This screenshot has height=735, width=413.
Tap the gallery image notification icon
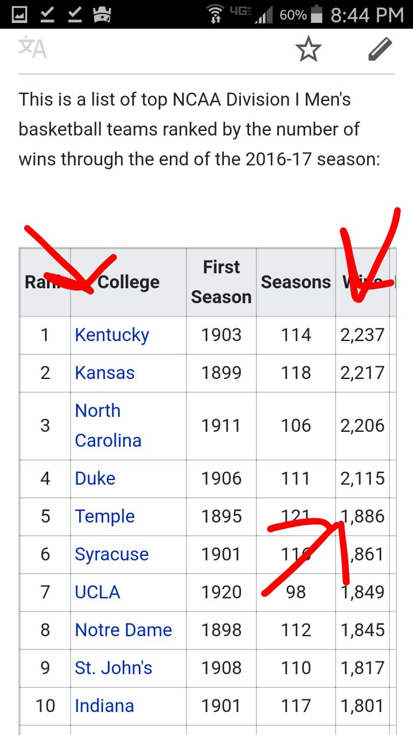[19, 14]
